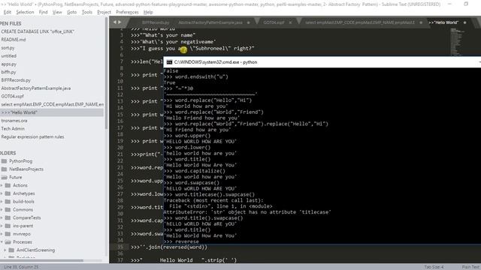
Task: Click the build-tools folder icon
Action: click(8, 202)
